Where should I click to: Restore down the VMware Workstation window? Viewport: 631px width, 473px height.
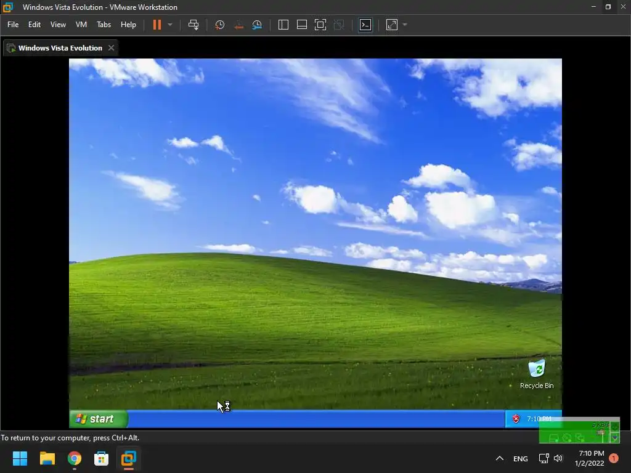coord(608,7)
